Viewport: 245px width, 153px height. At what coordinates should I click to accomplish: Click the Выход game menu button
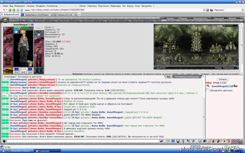(232, 18)
